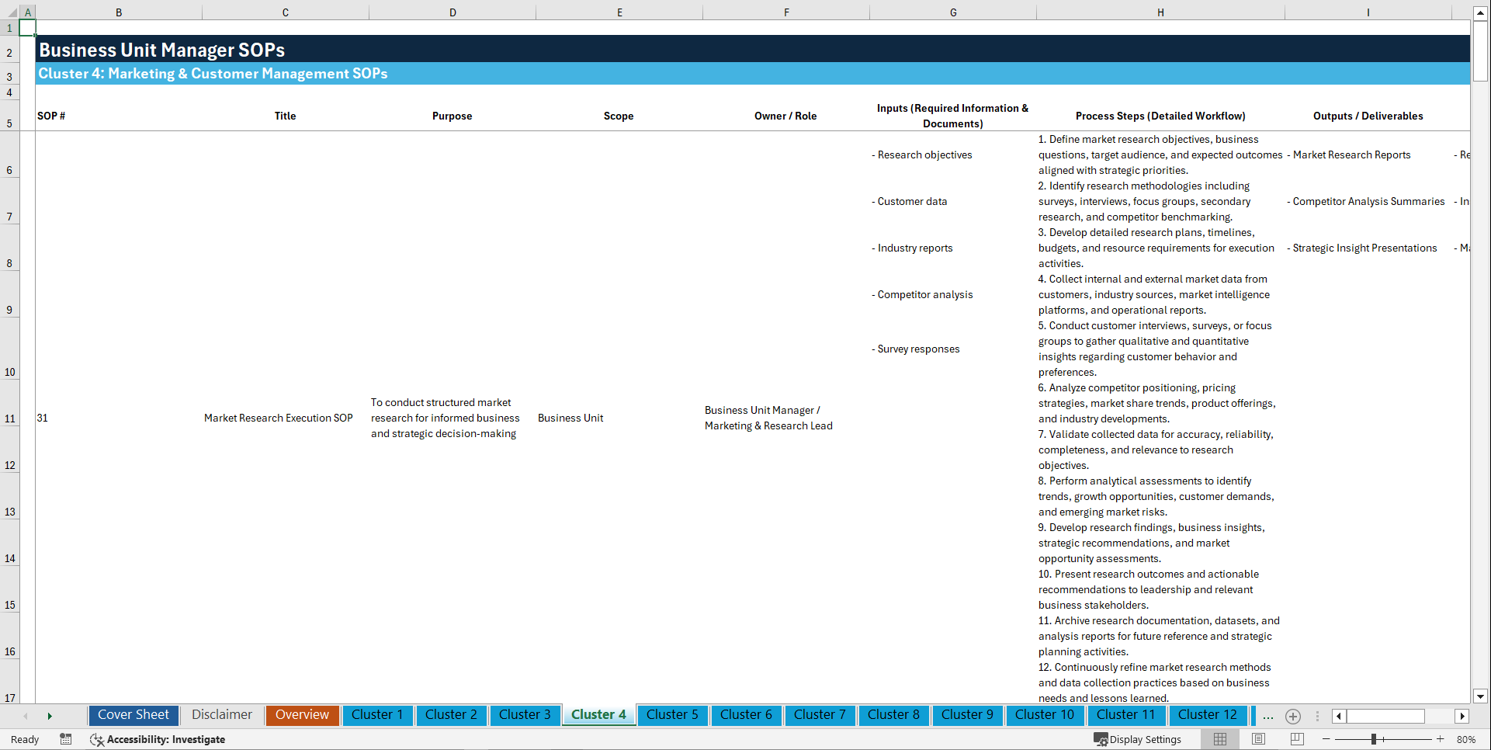1491x750 pixels.
Task: Click the zoom slider handle
Action: [x=1374, y=739]
